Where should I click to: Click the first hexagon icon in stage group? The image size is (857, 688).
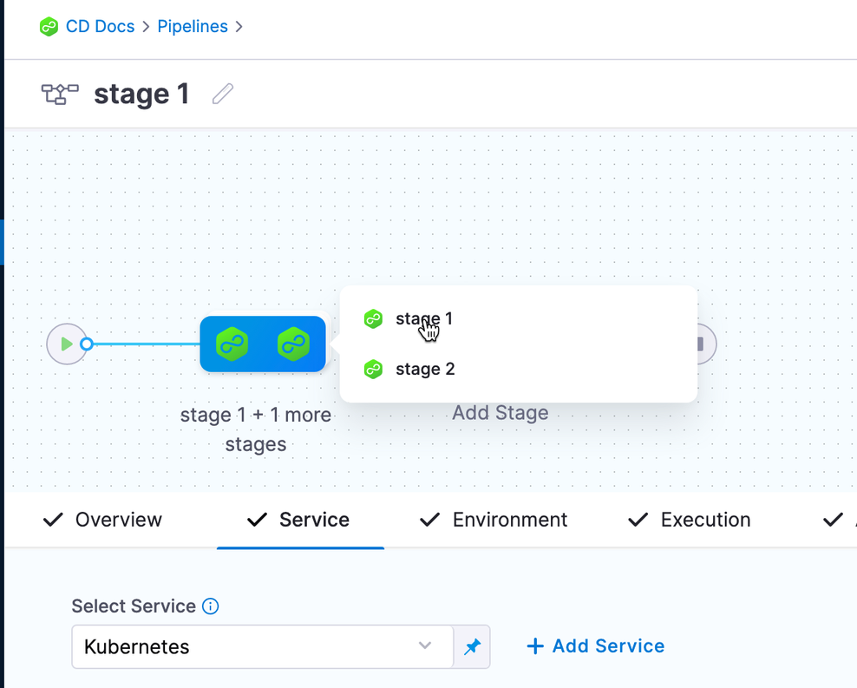tap(232, 344)
